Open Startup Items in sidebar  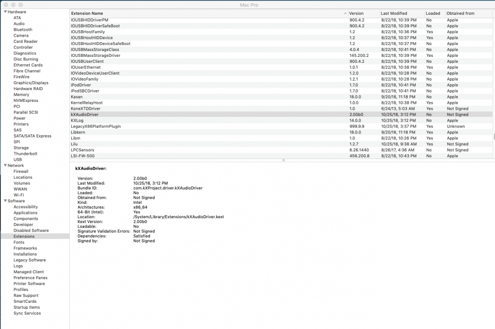pyautogui.click(x=27, y=307)
